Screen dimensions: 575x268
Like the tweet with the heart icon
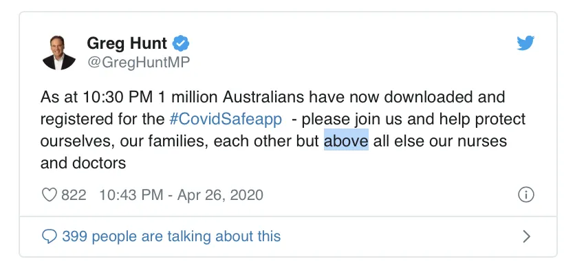click(x=49, y=194)
